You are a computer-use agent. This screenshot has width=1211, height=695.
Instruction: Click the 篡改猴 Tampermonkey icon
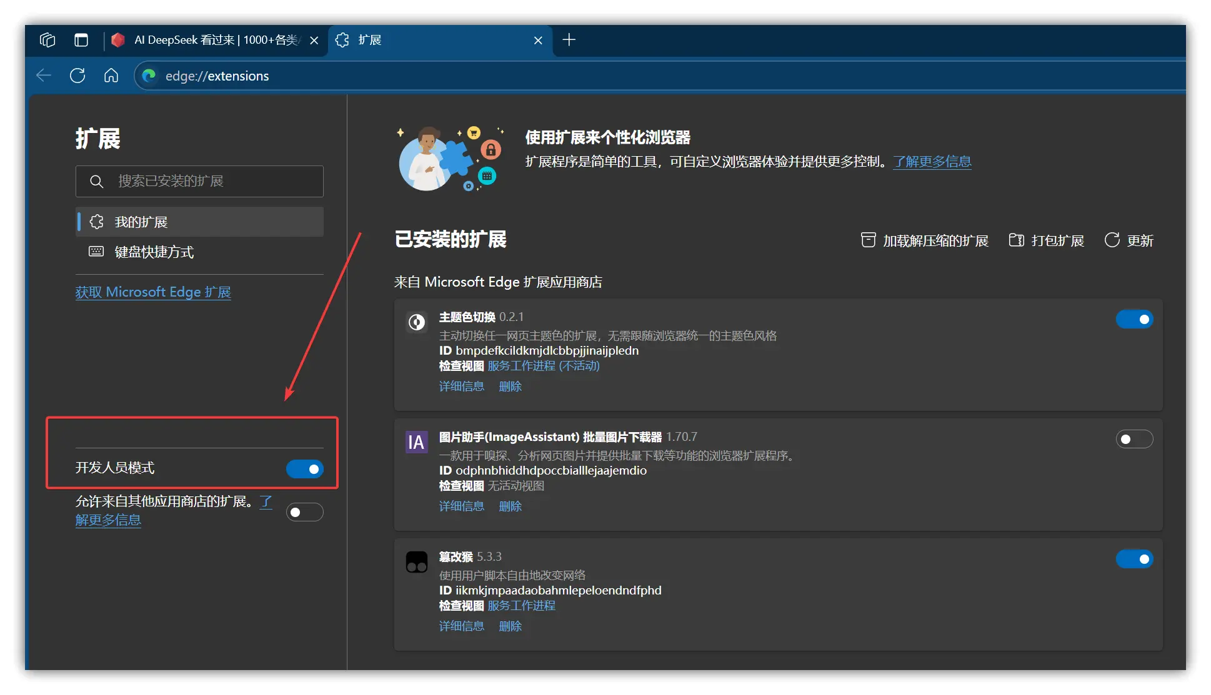point(417,562)
